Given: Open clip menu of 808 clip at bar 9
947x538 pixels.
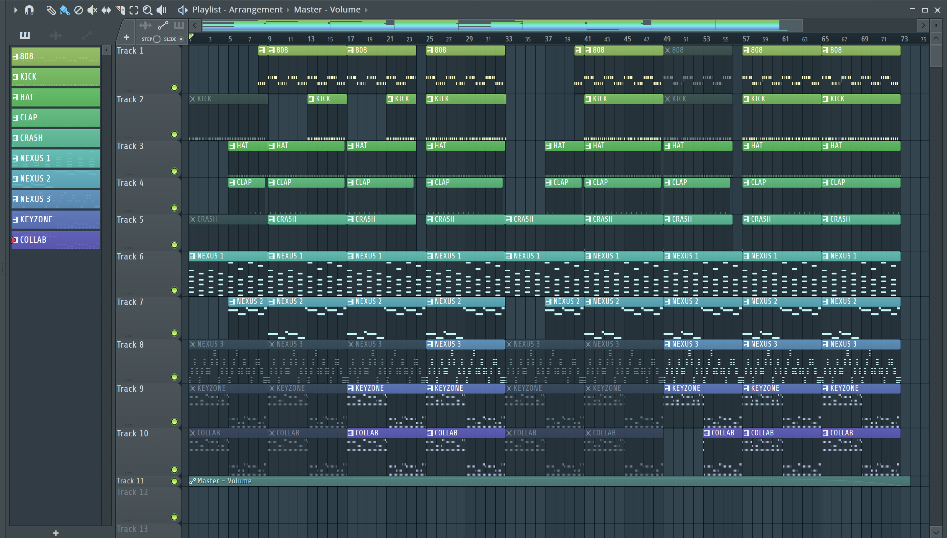Looking at the screenshot, I should tap(272, 50).
